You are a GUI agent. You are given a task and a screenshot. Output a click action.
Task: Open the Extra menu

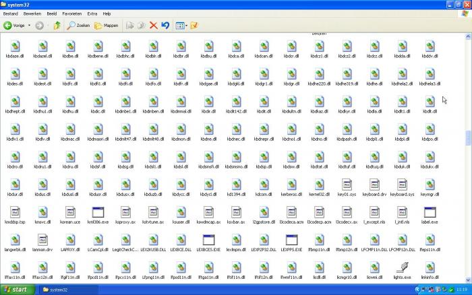click(92, 14)
